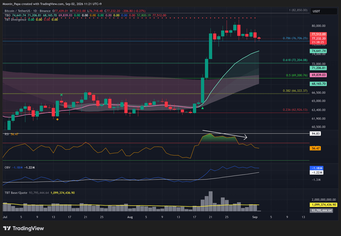Click the Jul label on time axis
The width and height of the screenshot is (341, 236).
pos(5,217)
